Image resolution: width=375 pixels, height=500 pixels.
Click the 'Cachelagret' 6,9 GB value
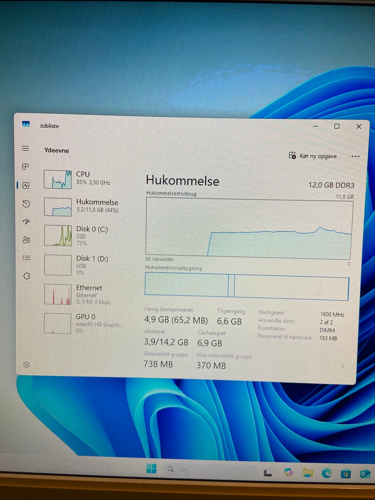[x=209, y=343]
